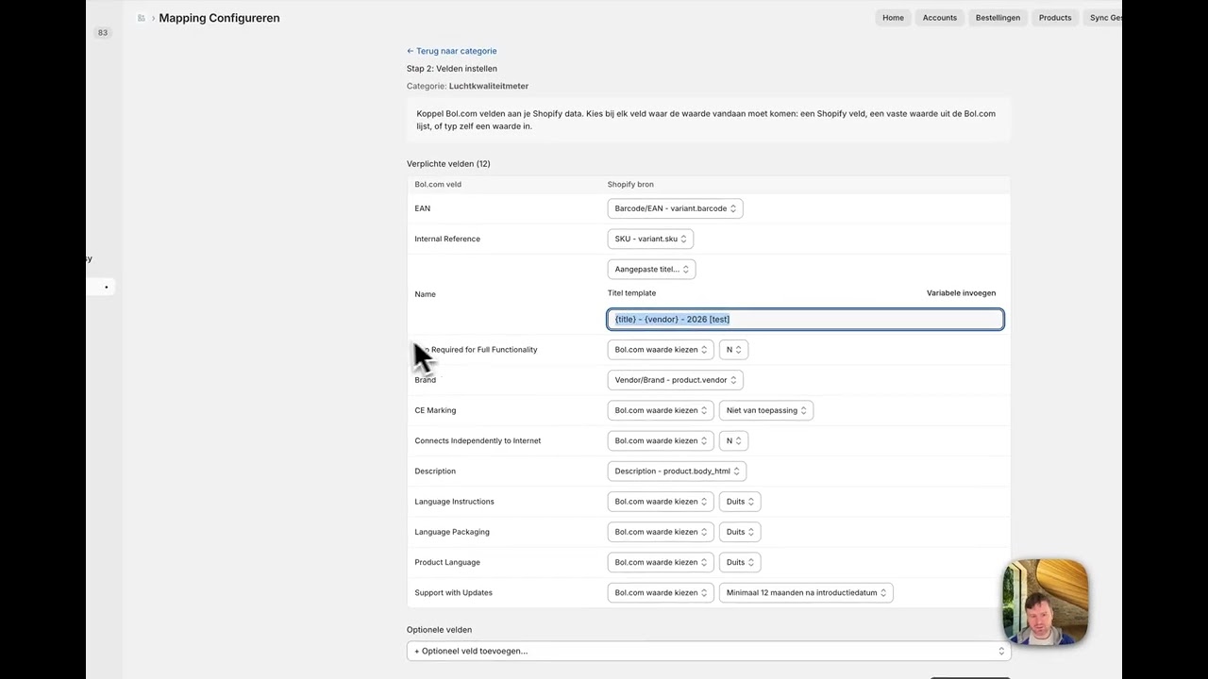Click Variabele invoegen
The width and height of the screenshot is (1208, 679).
(x=961, y=293)
